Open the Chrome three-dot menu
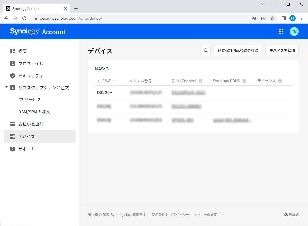This screenshot has height=226, width=308. point(302,18)
